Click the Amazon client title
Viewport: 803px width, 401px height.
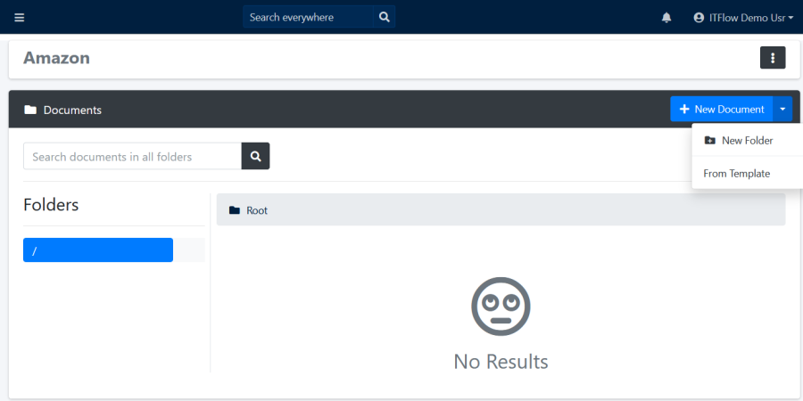click(x=56, y=58)
